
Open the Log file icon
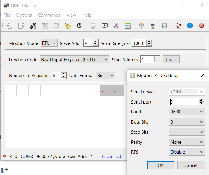pos(93,26)
